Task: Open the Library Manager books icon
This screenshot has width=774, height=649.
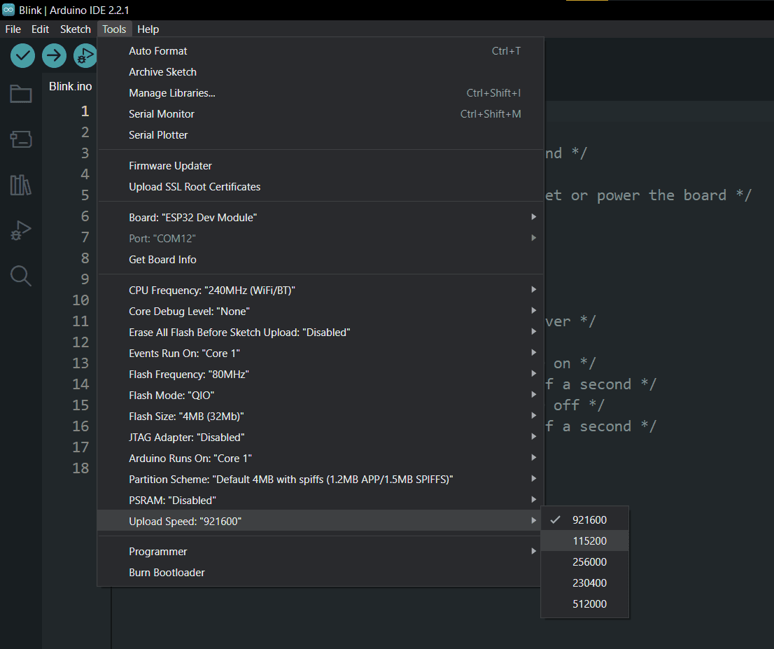Action: (21, 185)
